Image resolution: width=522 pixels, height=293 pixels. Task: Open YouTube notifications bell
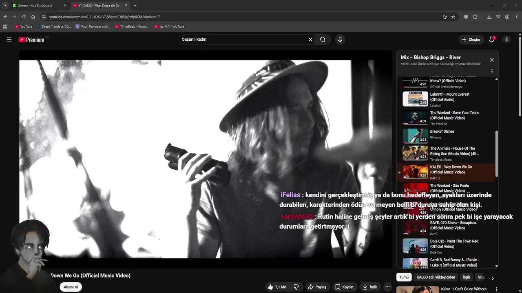pos(492,39)
